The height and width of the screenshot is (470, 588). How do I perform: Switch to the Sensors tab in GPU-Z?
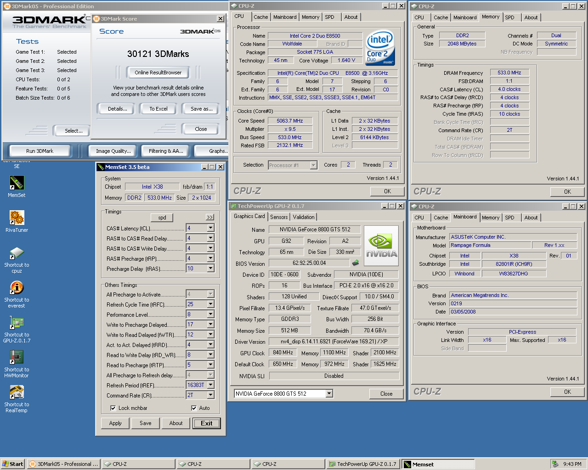click(x=279, y=217)
